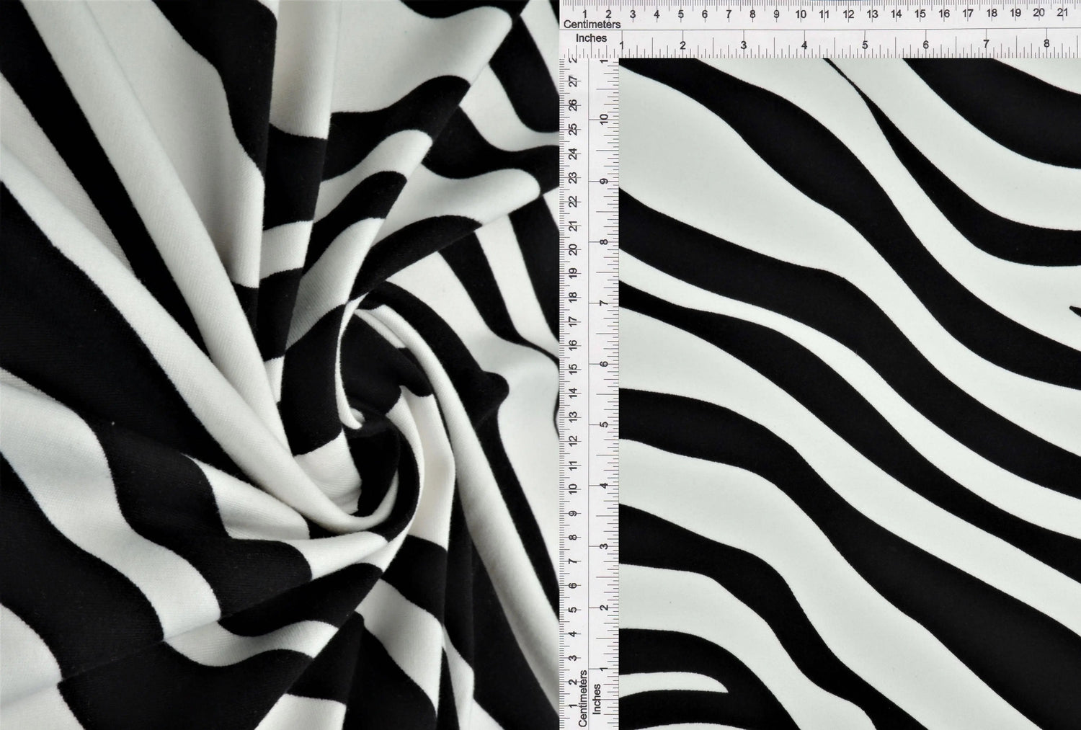Image resolution: width=1081 pixels, height=730 pixels.
Task: Click the 8 inch mark on top ruler
Action: click(x=1046, y=45)
